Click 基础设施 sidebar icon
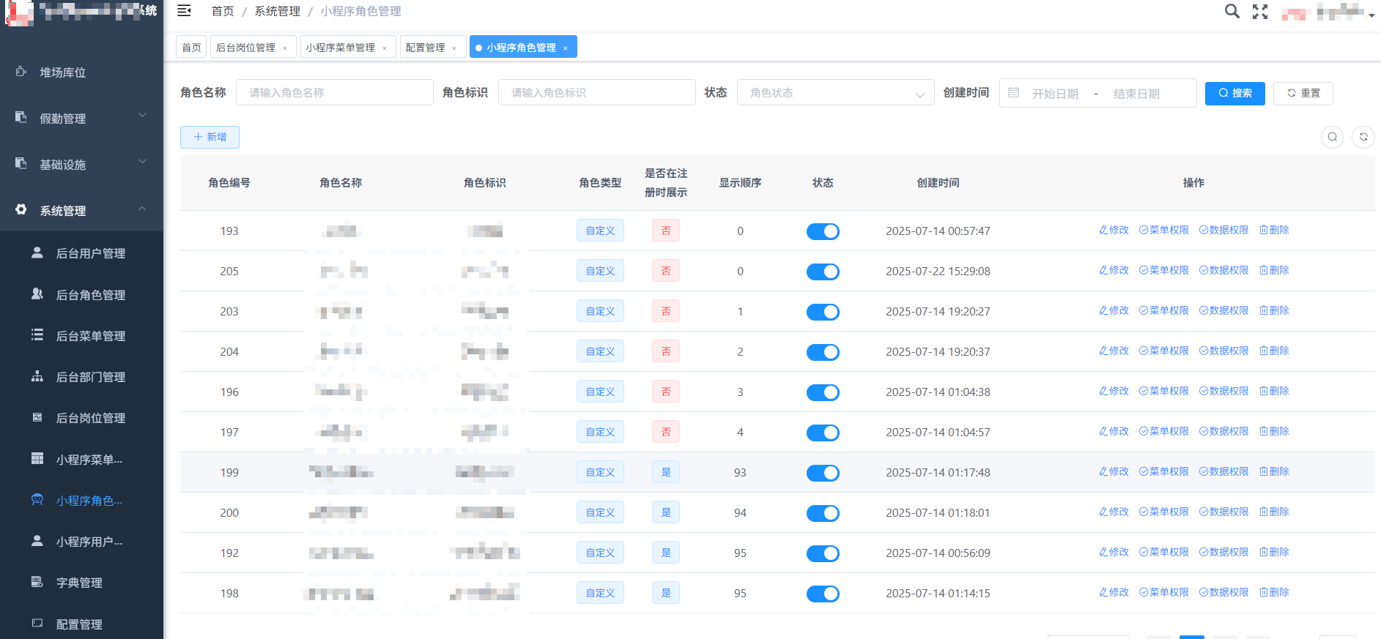 pos(21,163)
